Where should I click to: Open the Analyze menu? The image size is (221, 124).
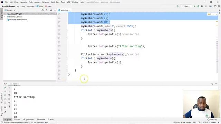coord(38,2)
